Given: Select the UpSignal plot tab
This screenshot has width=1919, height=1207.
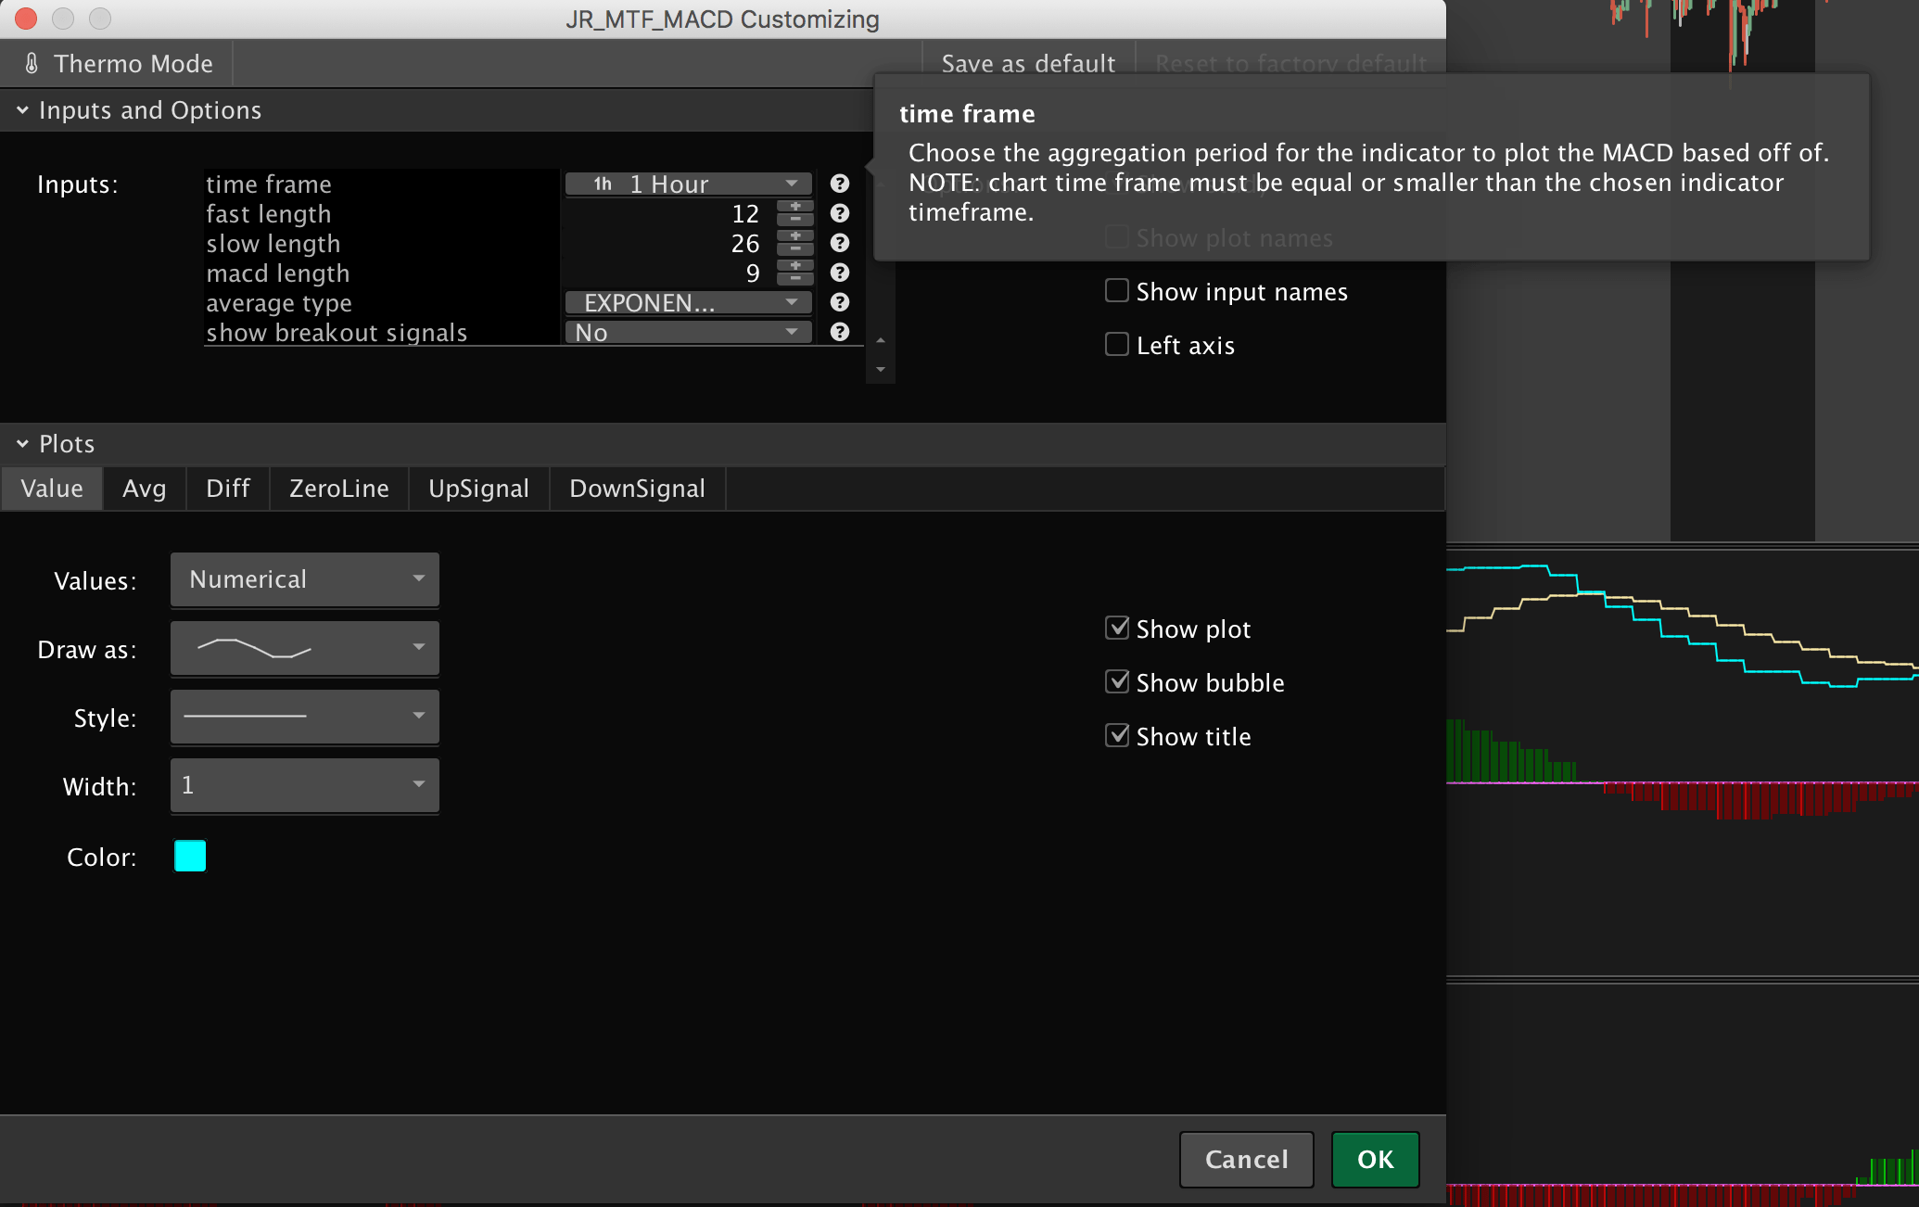Looking at the screenshot, I should (x=478, y=489).
